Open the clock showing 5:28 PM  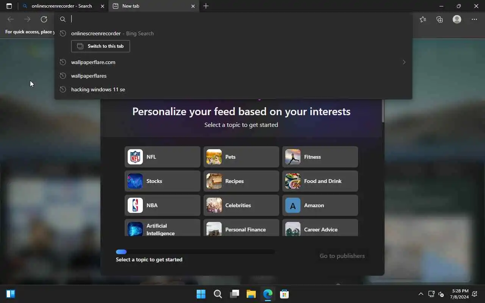(x=459, y=294)
